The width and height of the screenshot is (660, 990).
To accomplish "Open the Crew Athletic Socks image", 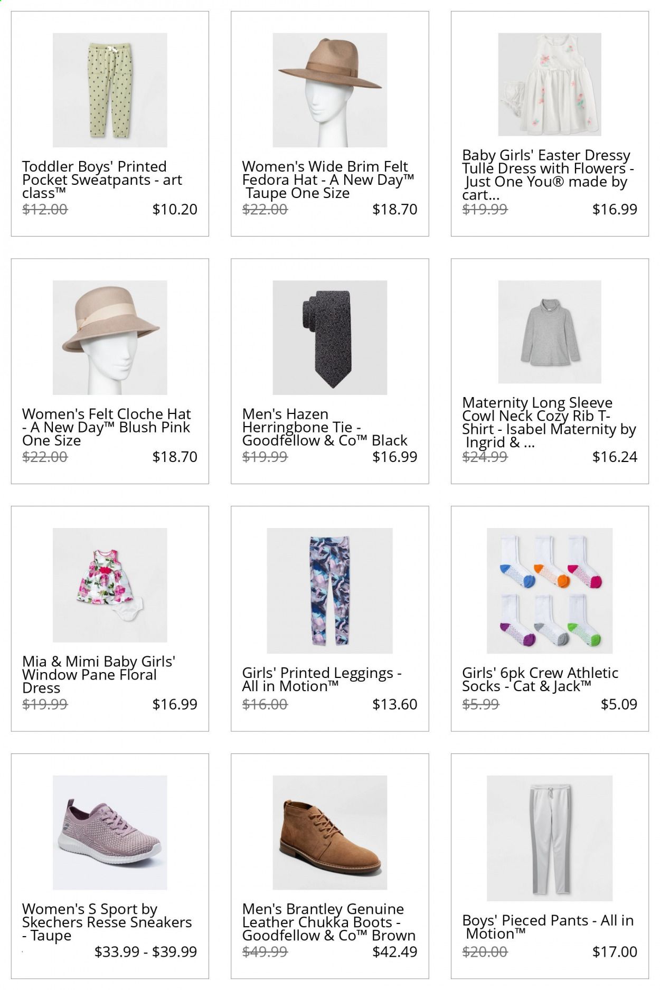I will click(x=550, y=591).
